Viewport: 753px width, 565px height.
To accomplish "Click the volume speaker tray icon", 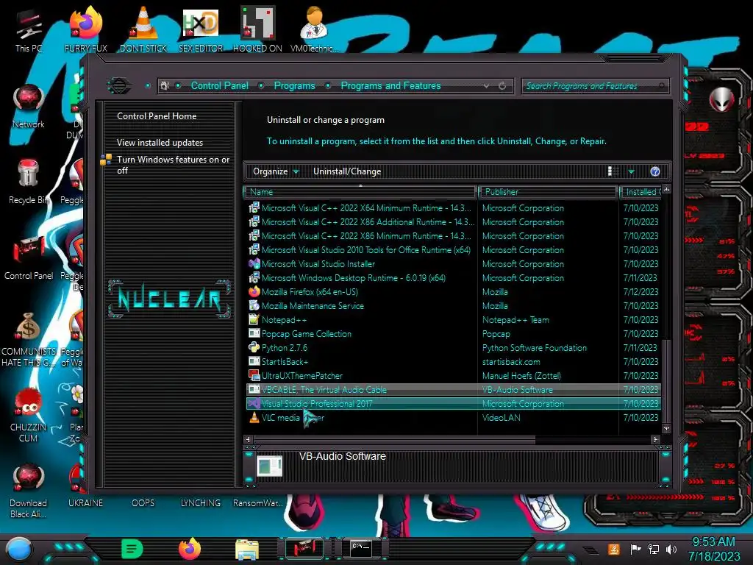I will pyautogui.click(x=671, y=549).
